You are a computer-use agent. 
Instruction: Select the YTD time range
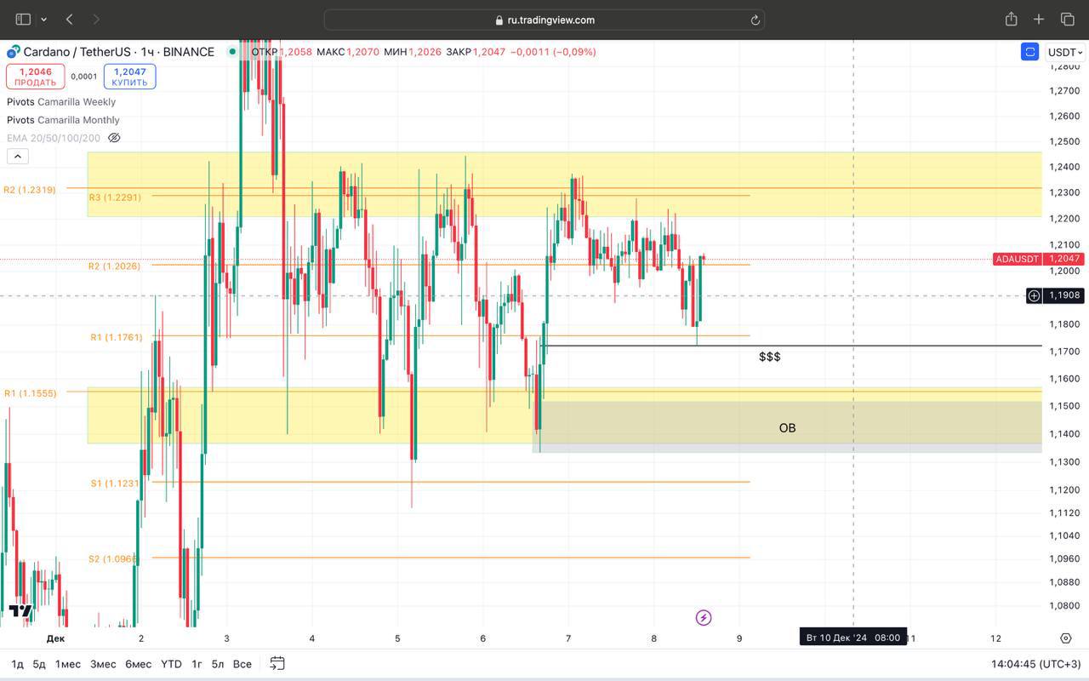point(171,664)
